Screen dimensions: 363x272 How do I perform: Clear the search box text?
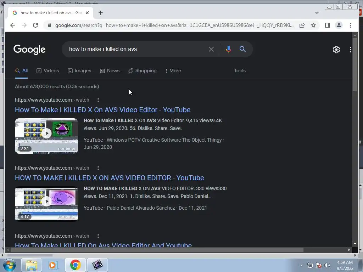pos(211,49)
